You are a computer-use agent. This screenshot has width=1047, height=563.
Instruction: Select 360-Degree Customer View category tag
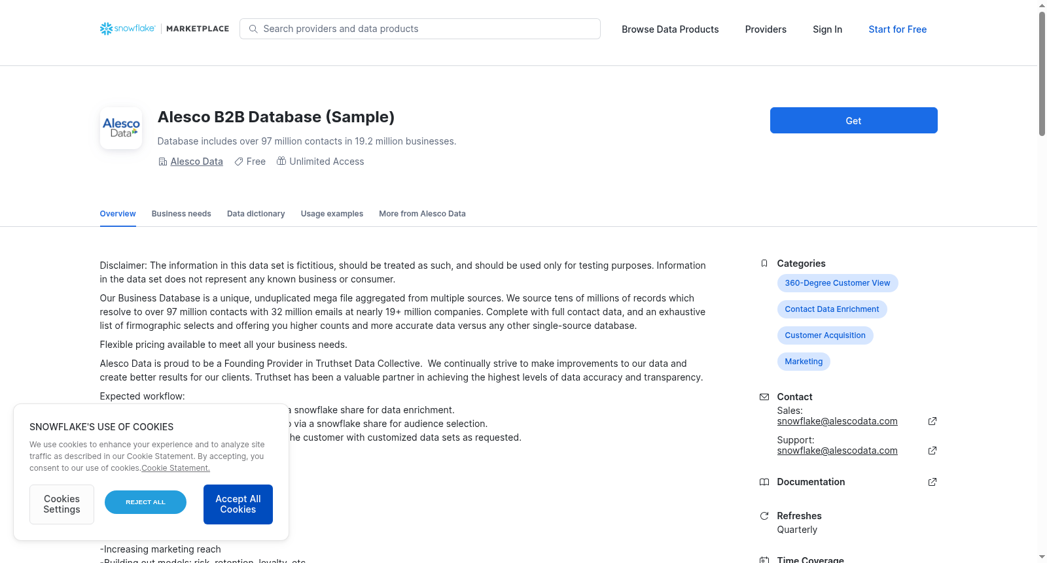[838, 283]
